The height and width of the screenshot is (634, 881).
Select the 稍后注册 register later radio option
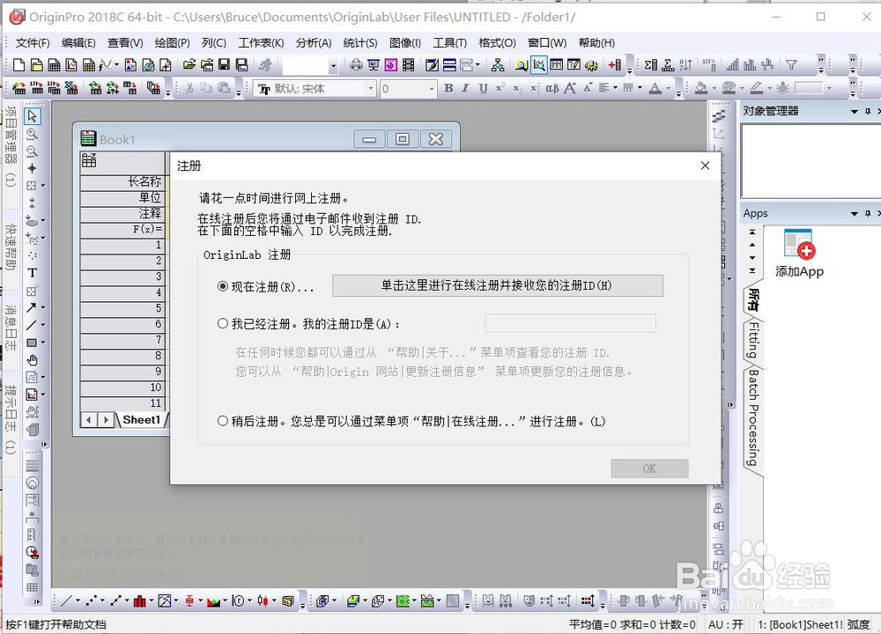pos(223,421)
